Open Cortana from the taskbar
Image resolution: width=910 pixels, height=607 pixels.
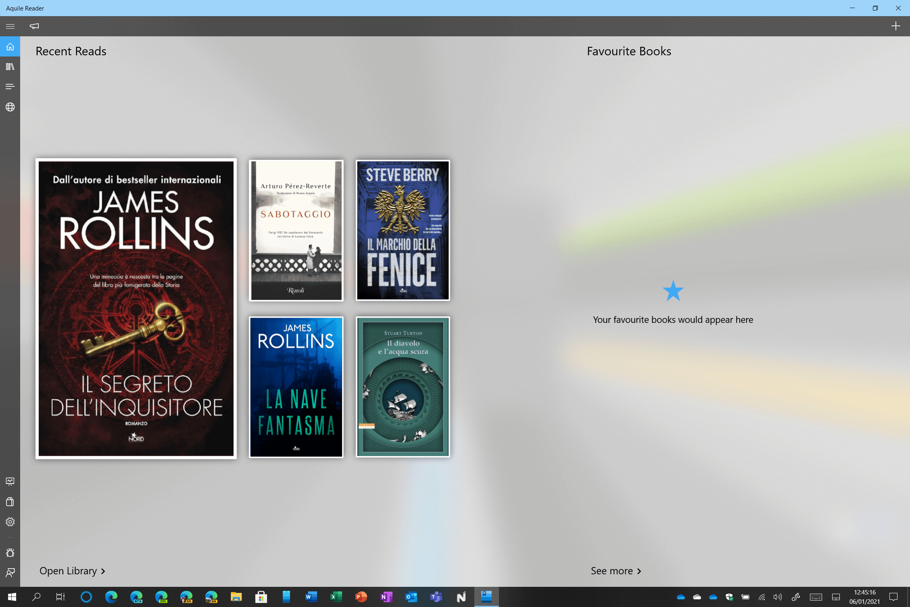(86, 597)
